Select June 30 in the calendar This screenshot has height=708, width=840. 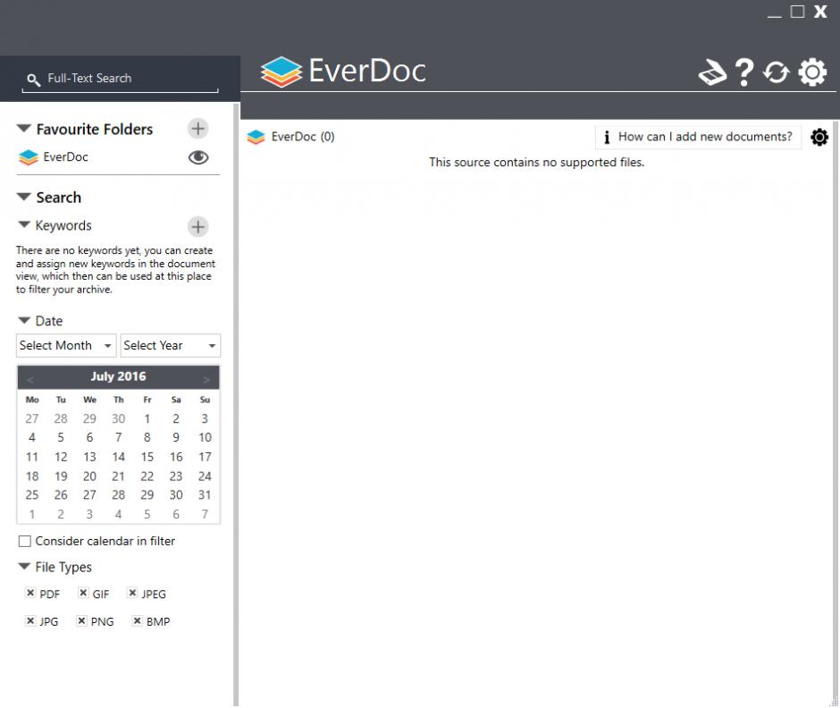(x=118, y=418)
